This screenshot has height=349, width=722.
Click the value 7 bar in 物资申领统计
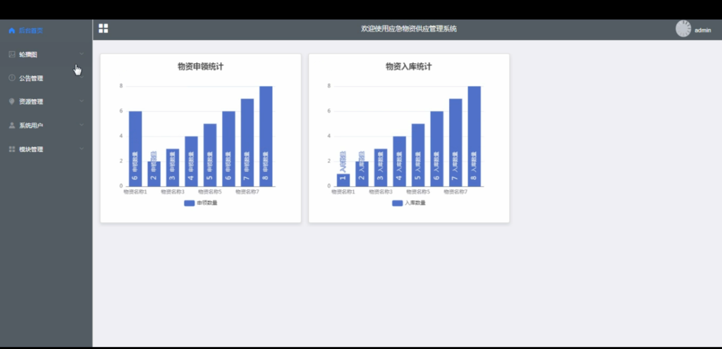pyautogui.click(x=247, y=142)
